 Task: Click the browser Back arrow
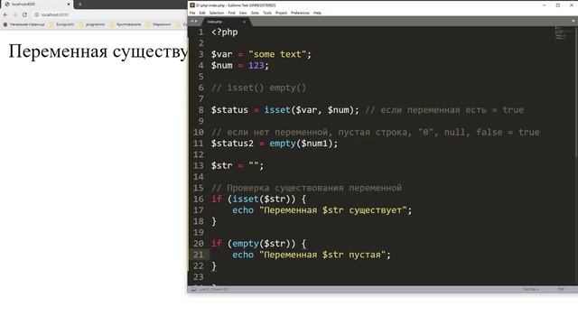[5, 14]
